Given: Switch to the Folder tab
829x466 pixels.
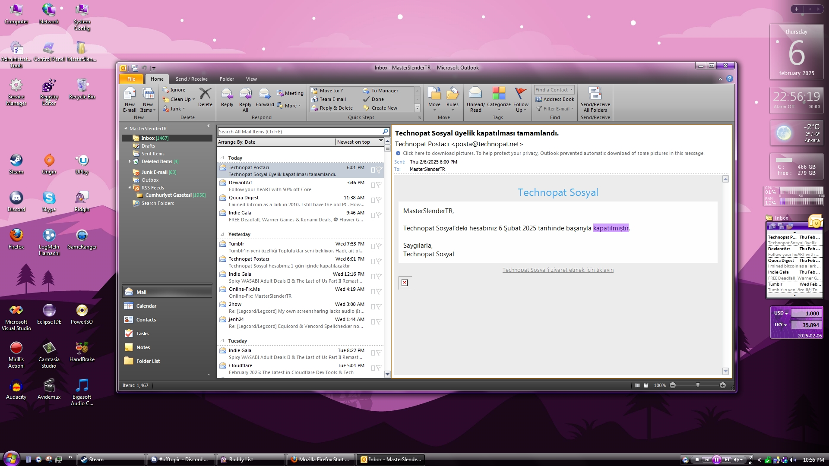Looking at the screenshot, I should [x=227, y=79].
